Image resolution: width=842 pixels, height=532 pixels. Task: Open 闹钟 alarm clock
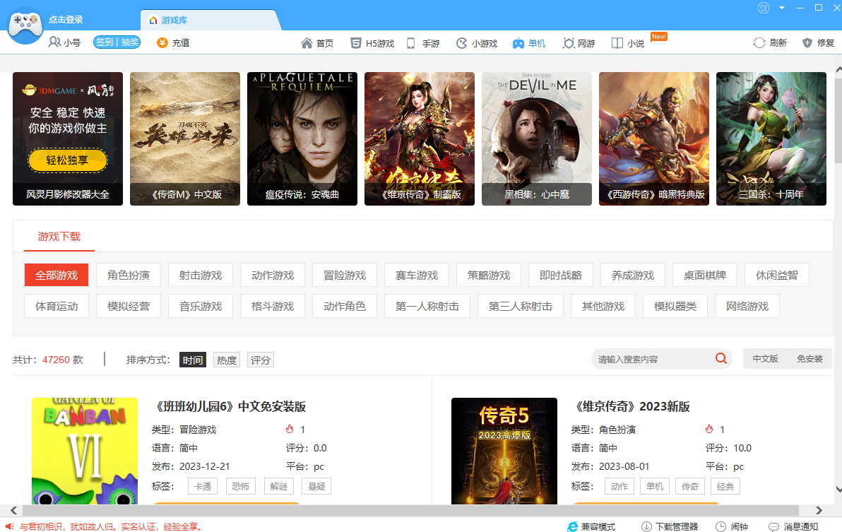click(x=731, y=526)
